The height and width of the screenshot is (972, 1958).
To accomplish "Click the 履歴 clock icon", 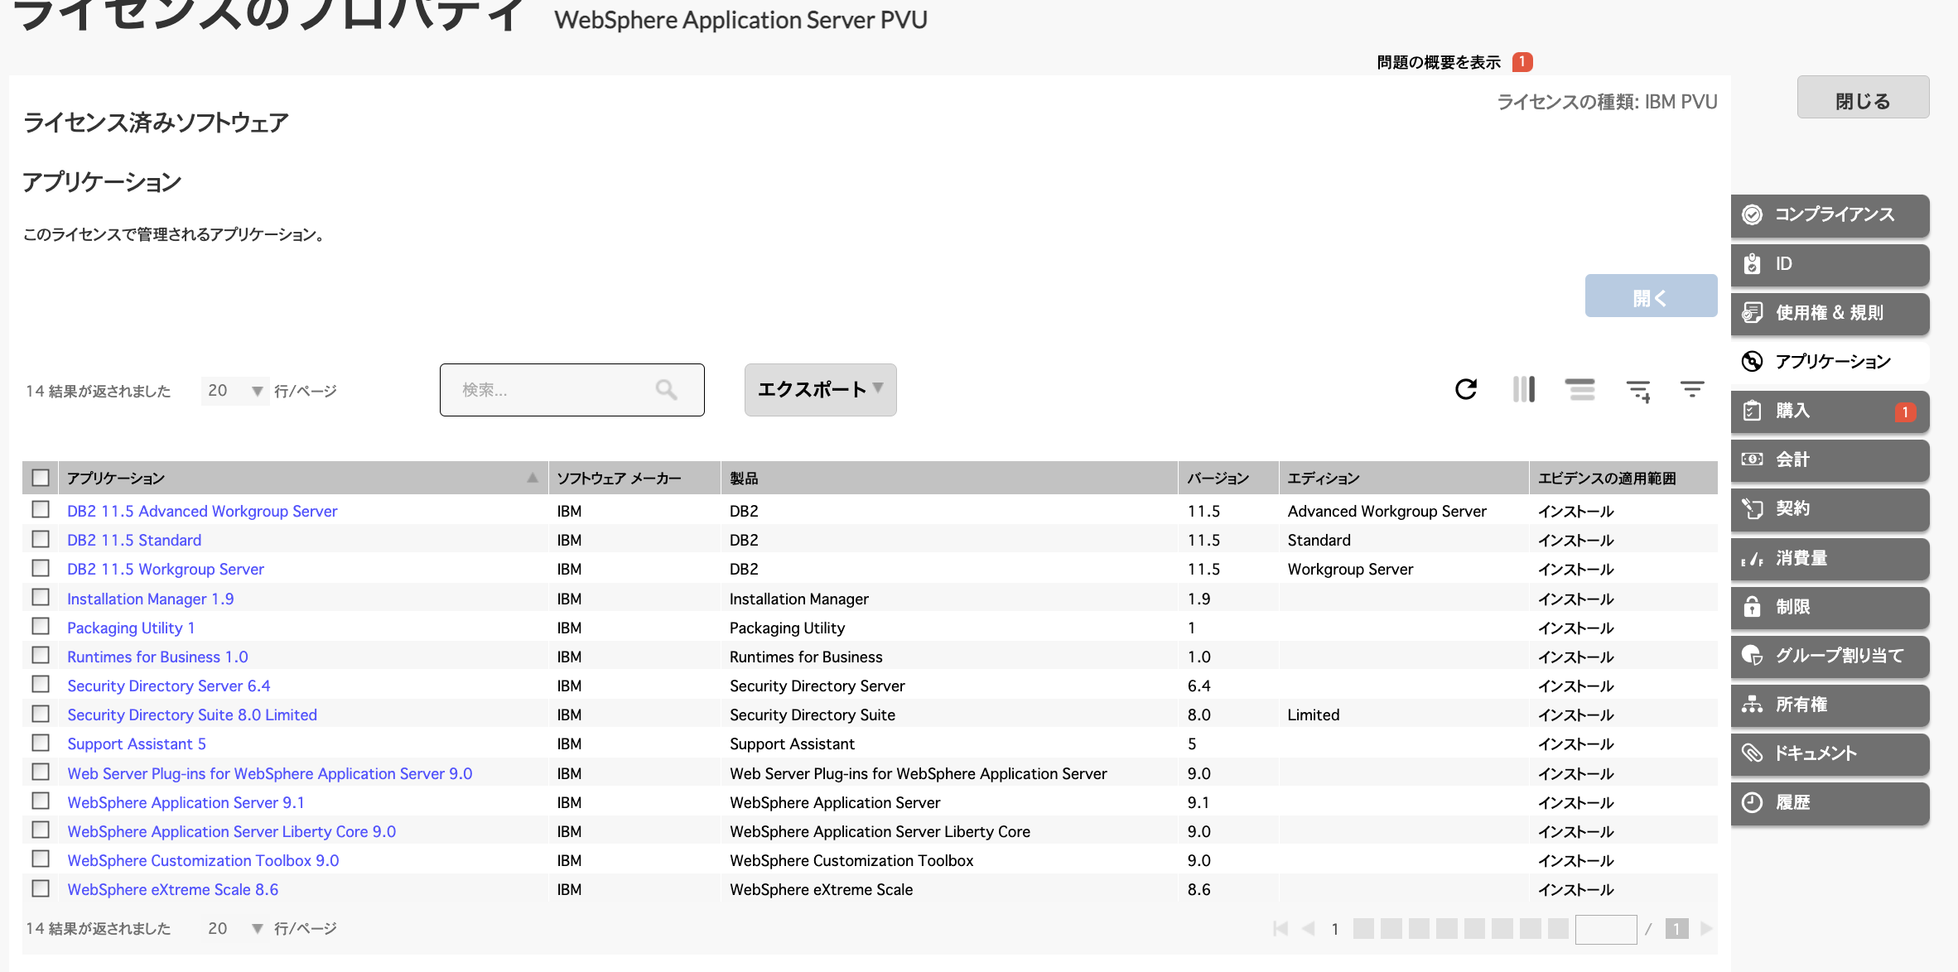I will coord(1753,802).
